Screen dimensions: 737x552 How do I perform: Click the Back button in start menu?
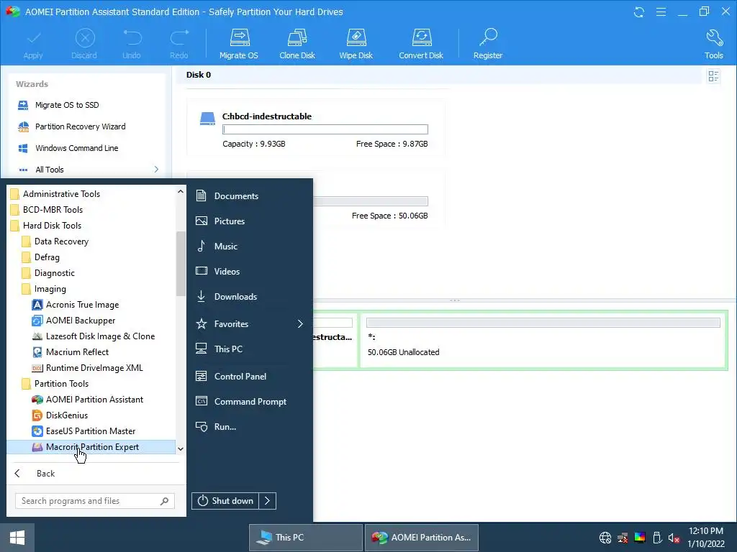click(x=45, y=474)
